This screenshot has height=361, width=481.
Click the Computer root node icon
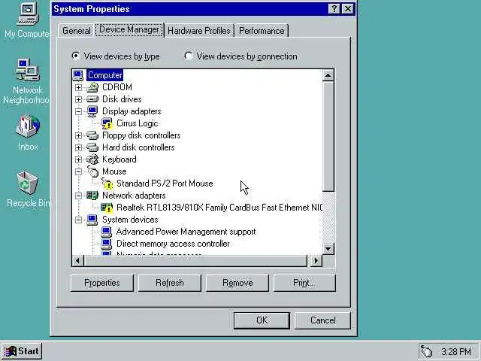(x=78, y=75)
